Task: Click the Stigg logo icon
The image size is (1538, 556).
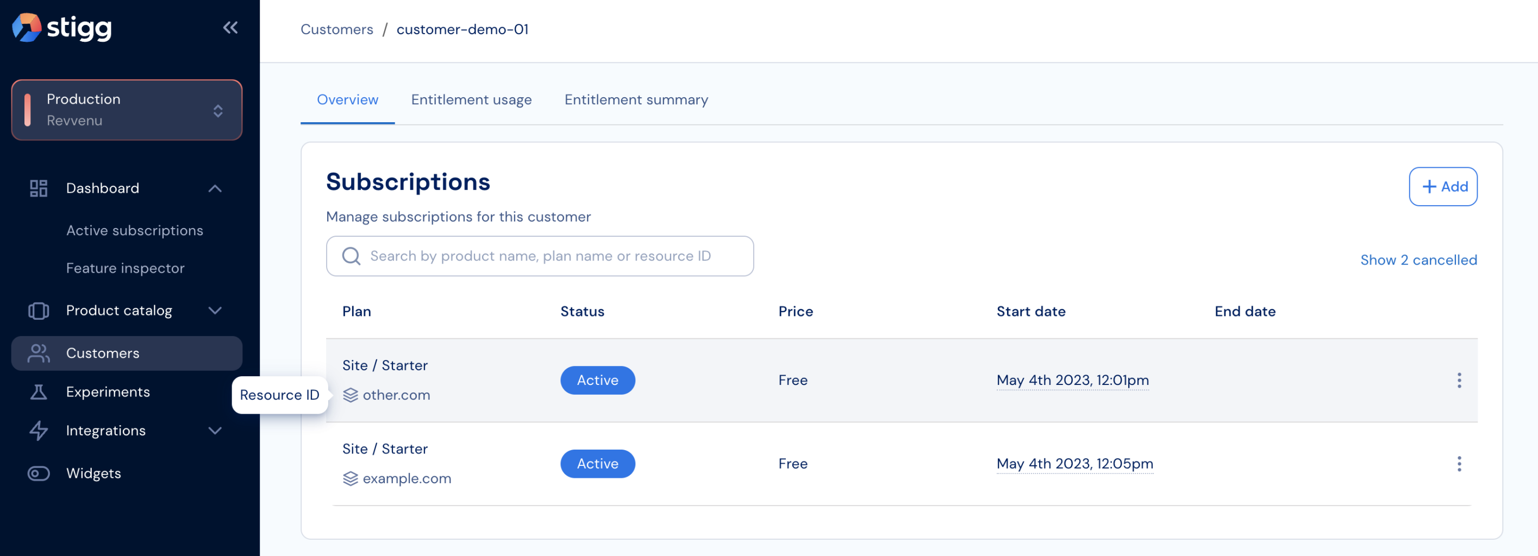Action: pos(26,28)
